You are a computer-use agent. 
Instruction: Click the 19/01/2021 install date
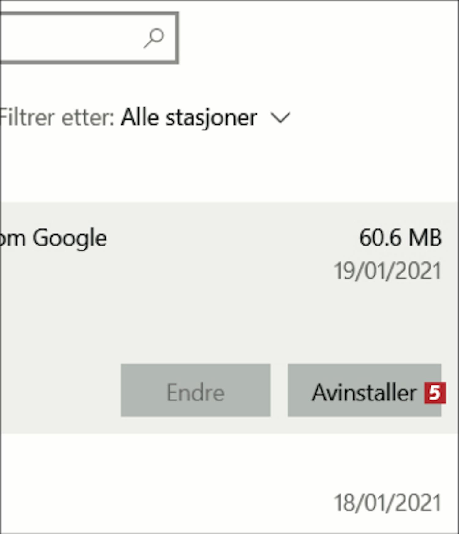coord(387,271)
